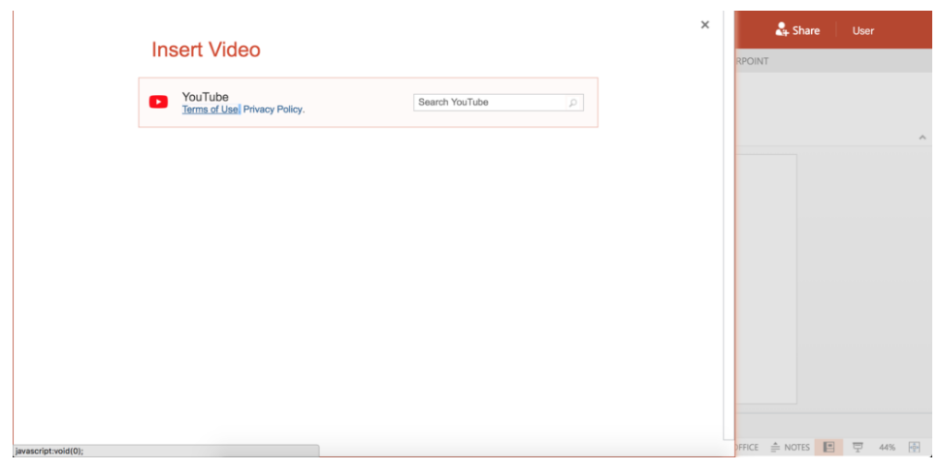The image size is (940, 470).
Task: Open zoom dialog via 44% level
Action: click(887, 447)
